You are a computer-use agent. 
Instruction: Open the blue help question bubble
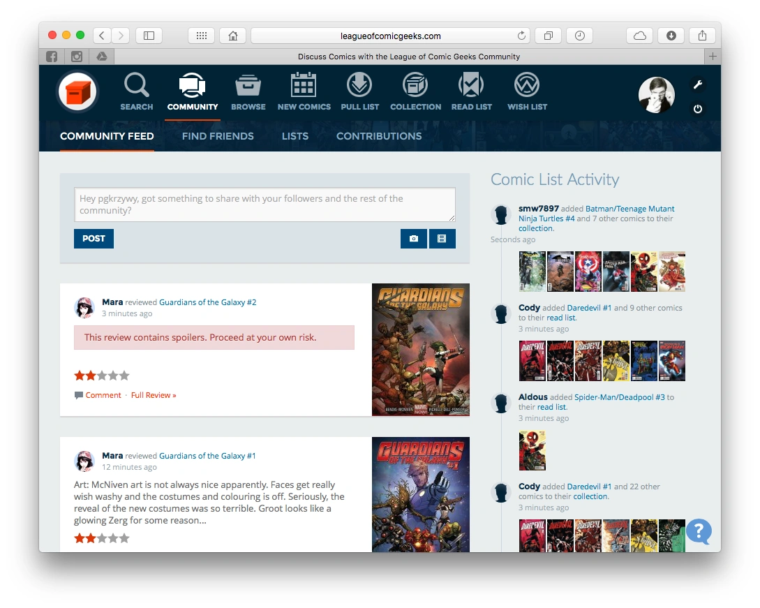tap(699, 531)
